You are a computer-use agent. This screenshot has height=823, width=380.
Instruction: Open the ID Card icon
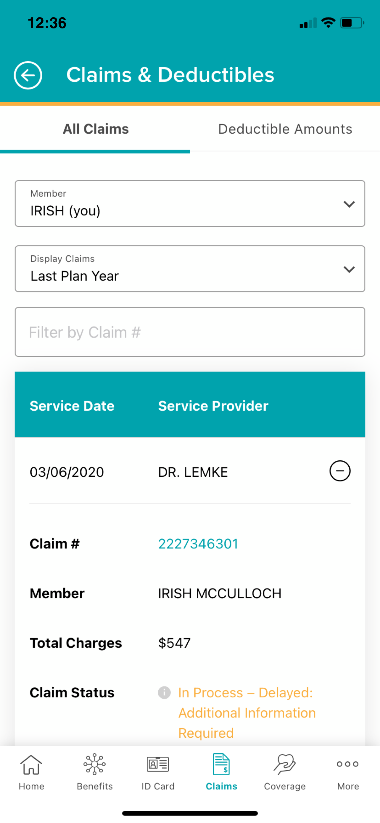coord(158,765)
